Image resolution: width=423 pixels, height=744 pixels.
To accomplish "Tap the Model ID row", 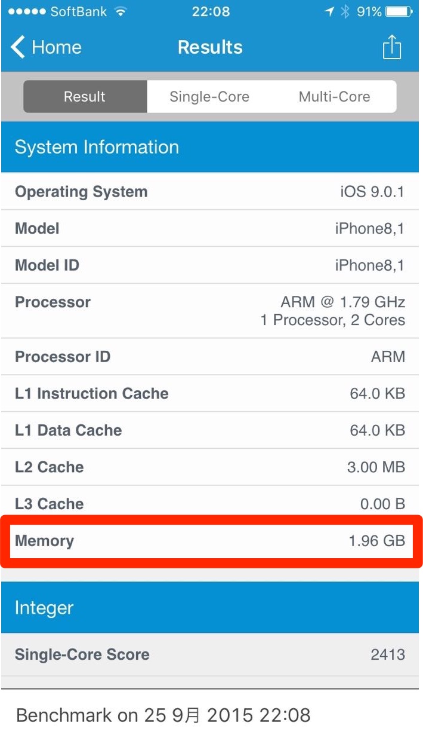I will pyautogui.click(x=211, y=265).
